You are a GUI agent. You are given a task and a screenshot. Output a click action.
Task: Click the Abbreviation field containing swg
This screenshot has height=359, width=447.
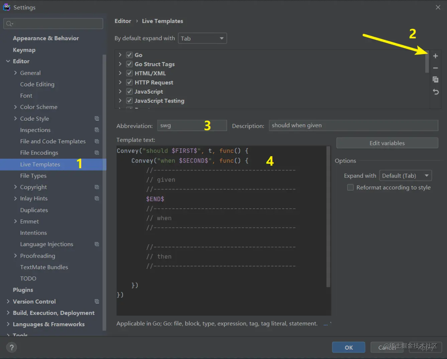click(192, 125)
